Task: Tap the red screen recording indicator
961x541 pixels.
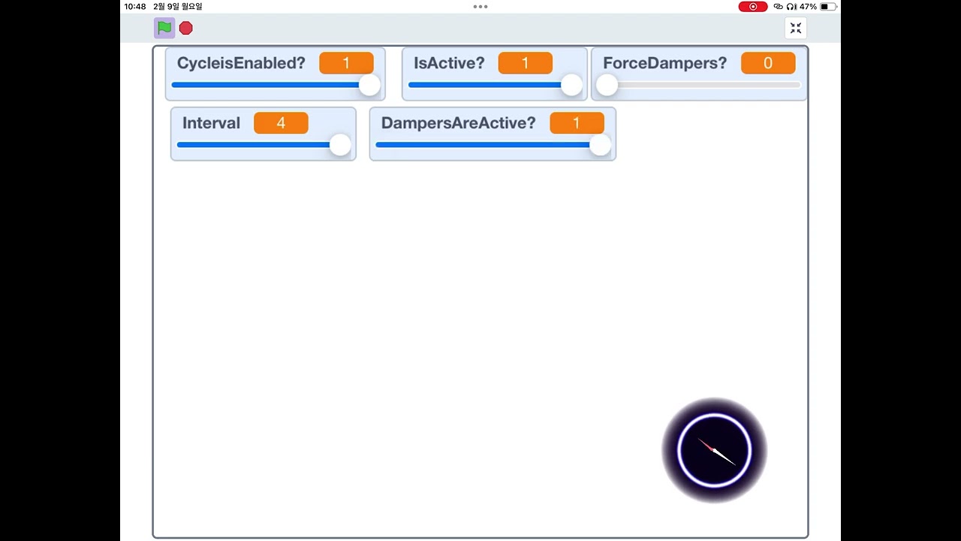Action: (x=753, y=7)
